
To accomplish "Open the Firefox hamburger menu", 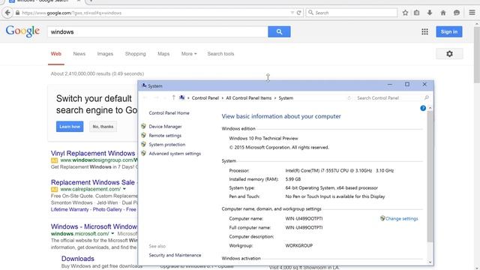I will pos(472,13).
